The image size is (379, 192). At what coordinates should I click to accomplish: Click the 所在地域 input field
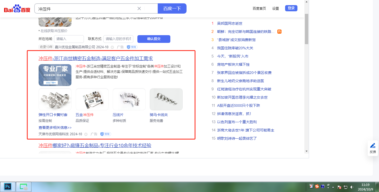69,39
